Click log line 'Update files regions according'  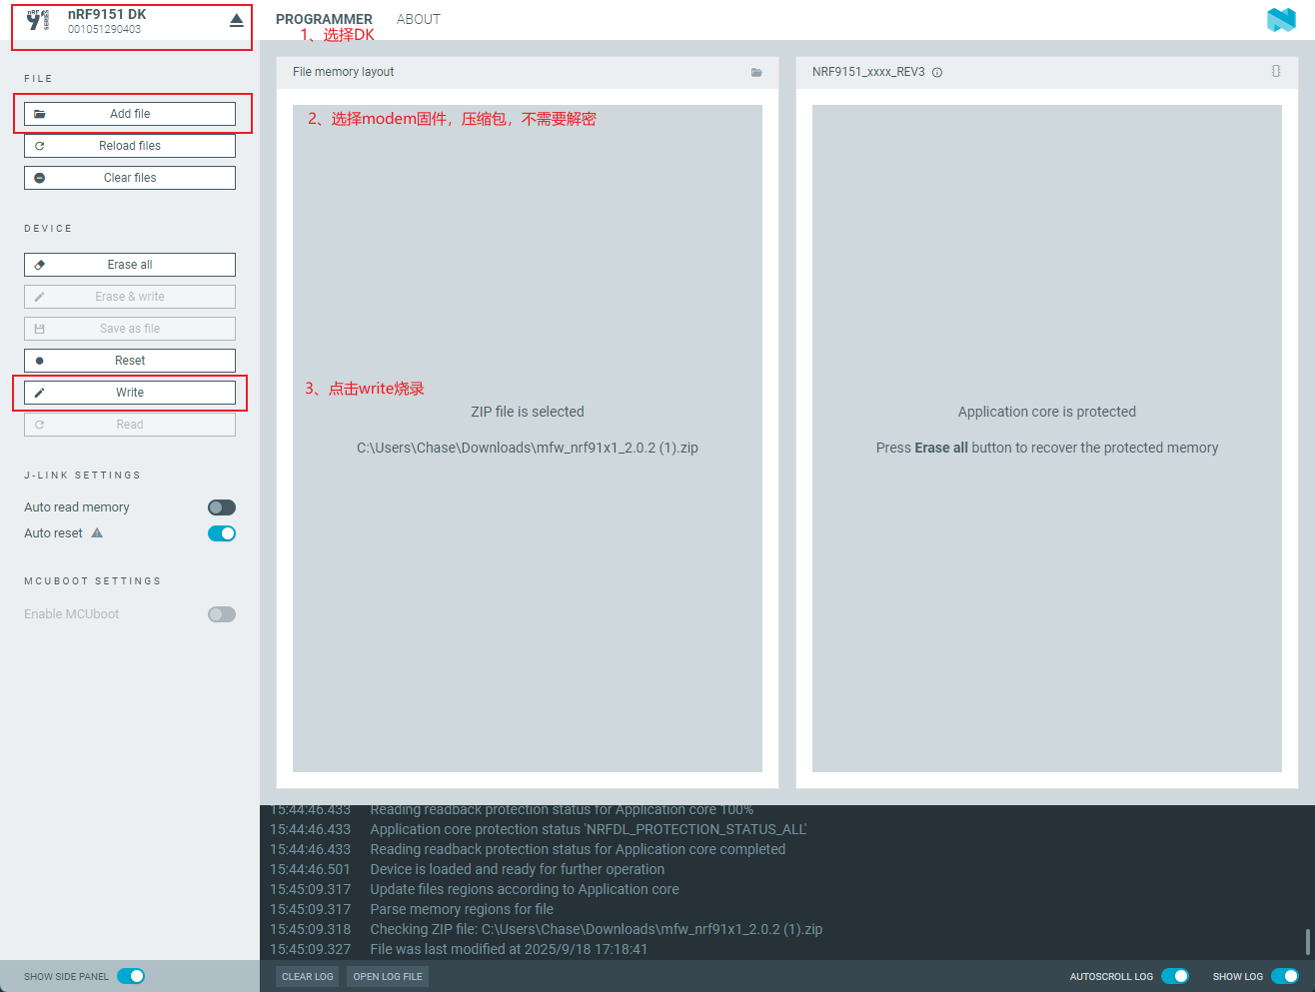[x=525, y=889]
